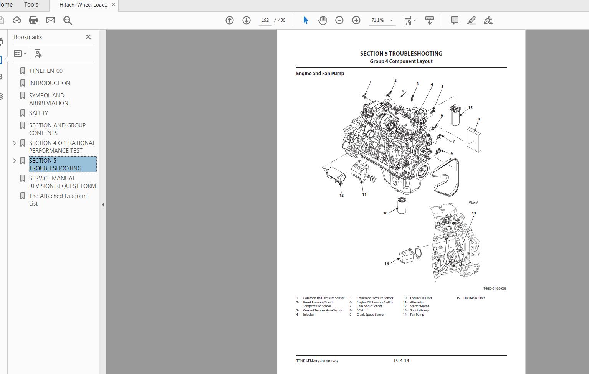Click the fit page width tool icon
The image size is (589, 374).
pos(408,20)
